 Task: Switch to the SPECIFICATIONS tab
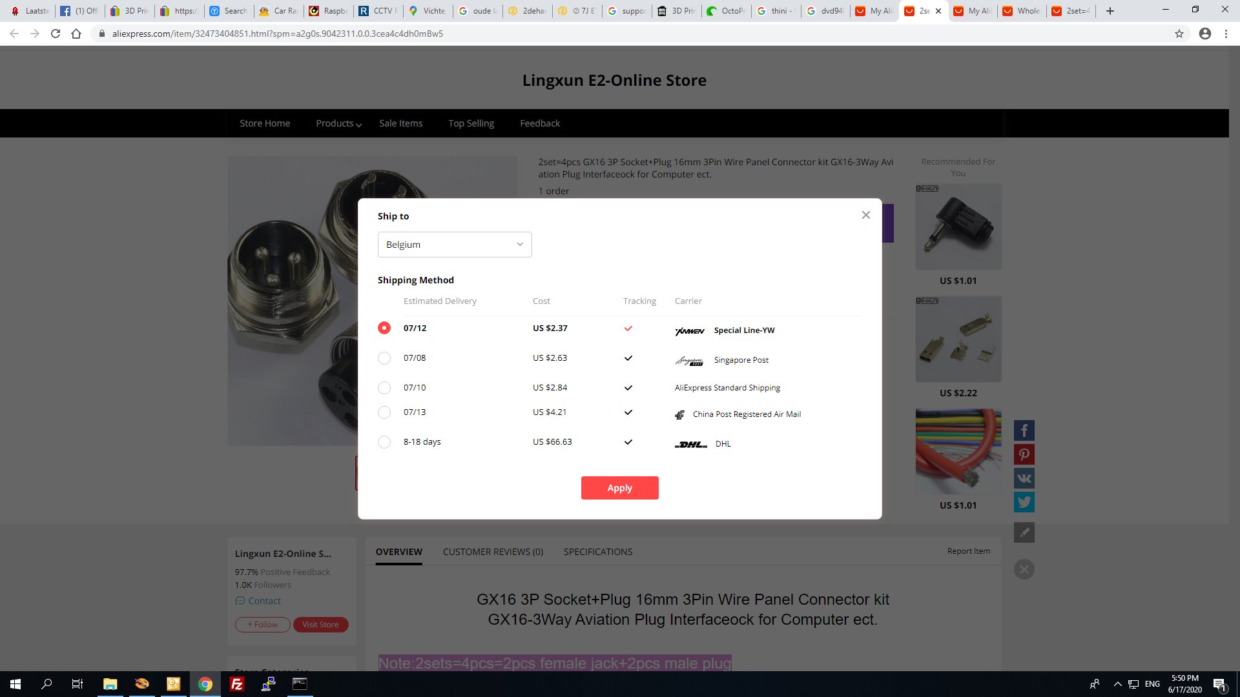tap(598, 552)
